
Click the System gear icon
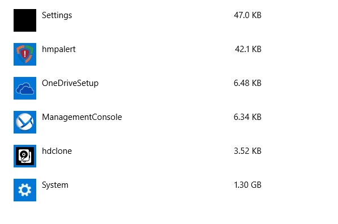[25, 190]
